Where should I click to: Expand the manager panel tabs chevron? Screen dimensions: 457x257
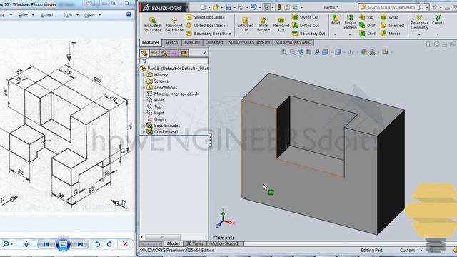click(205, 53)
